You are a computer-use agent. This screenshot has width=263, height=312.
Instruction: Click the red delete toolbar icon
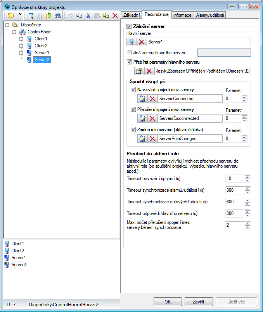pos(115,16)
